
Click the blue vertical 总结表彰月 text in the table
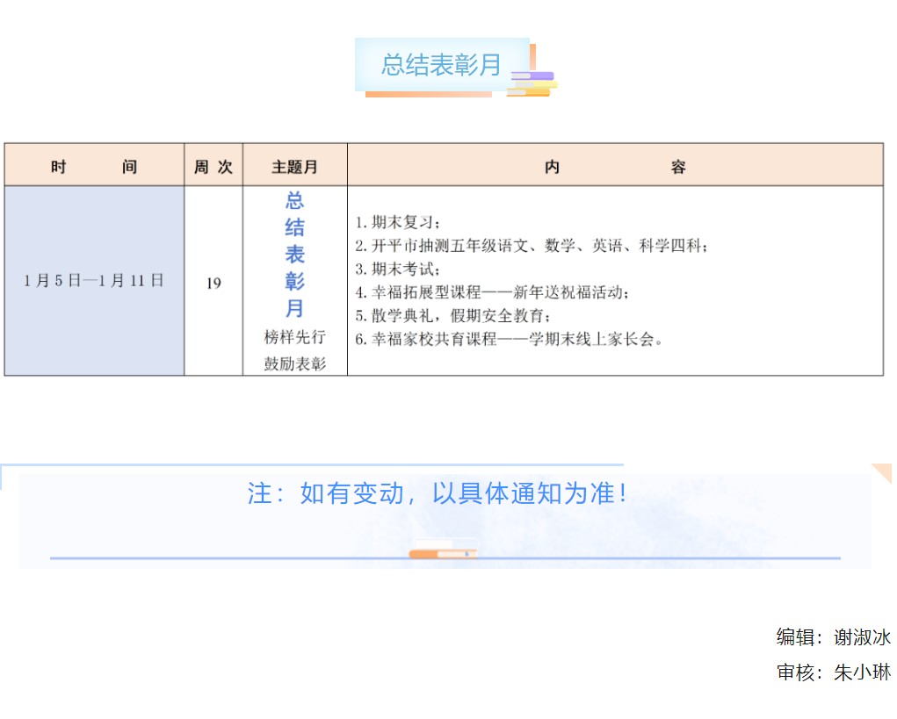[x=294, y=255]
